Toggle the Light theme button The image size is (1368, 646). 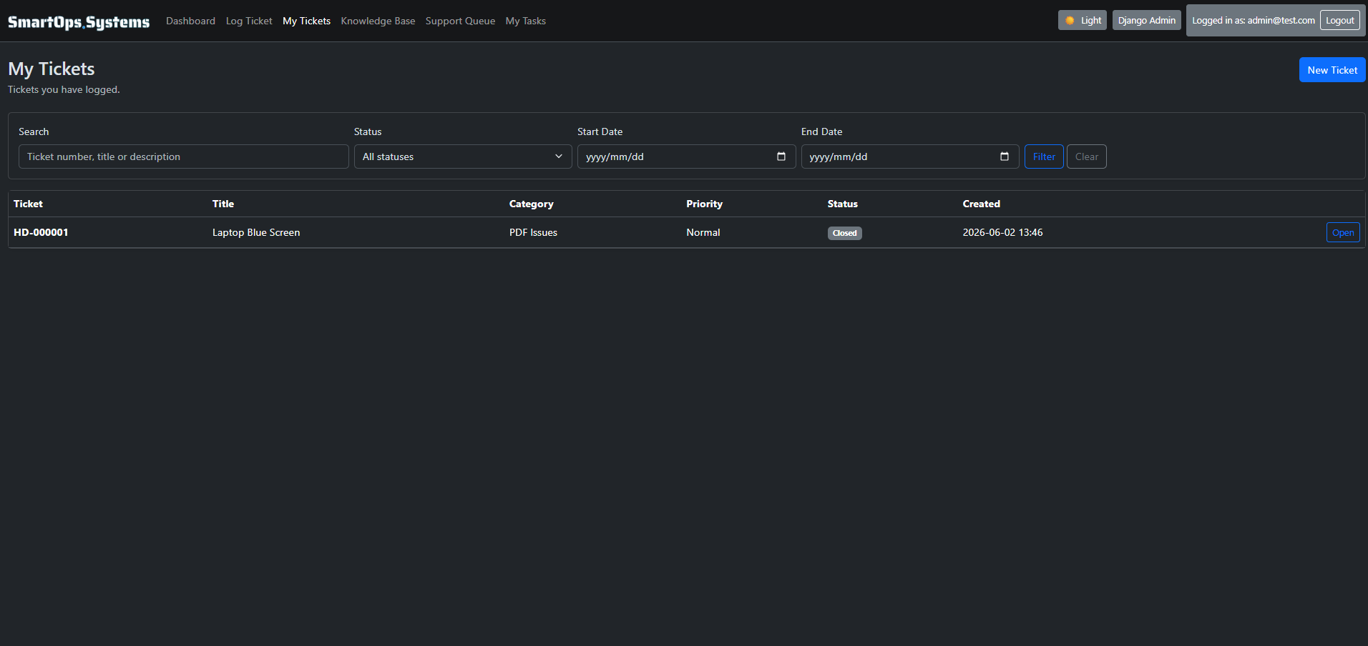1083,20
